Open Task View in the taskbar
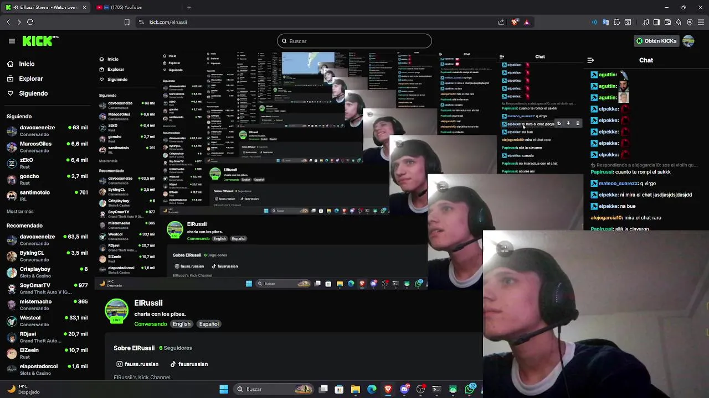 click(323, 389)
